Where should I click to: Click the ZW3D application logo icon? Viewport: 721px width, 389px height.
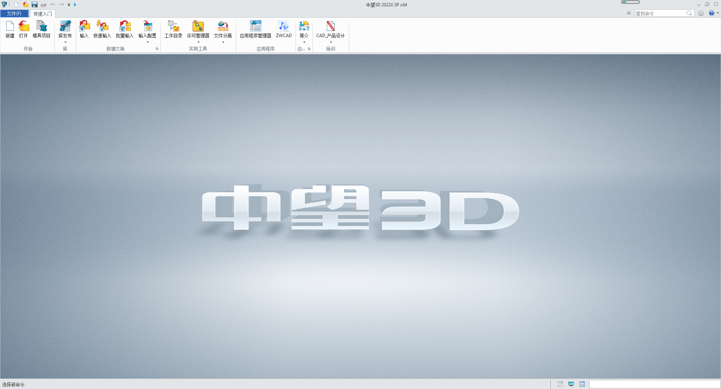click(x=5, y=4)
